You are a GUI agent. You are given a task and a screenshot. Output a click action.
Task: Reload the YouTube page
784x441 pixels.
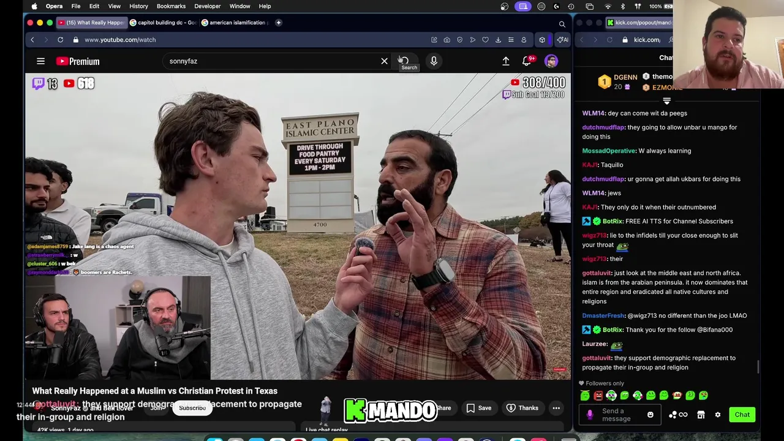(60, 40)
